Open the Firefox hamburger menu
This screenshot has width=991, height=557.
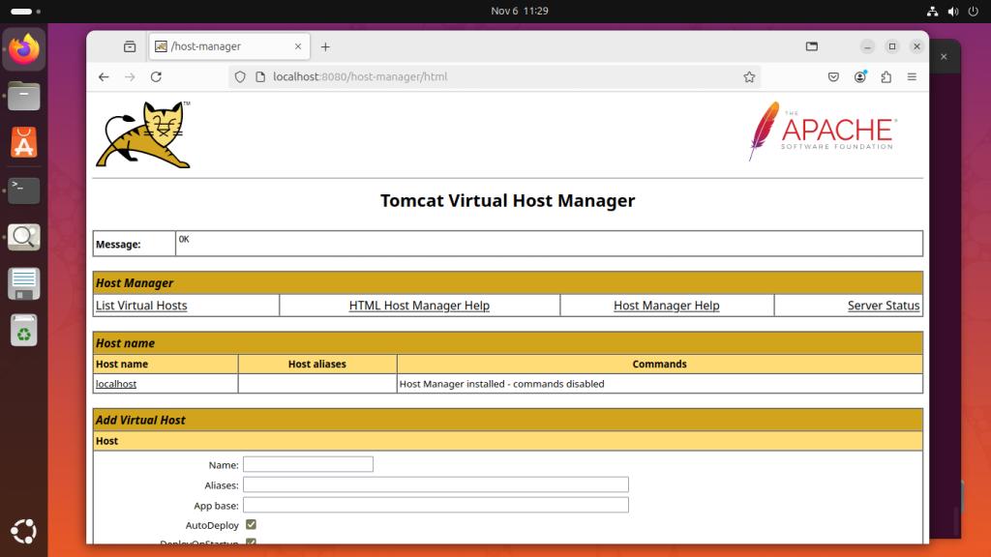coord(911,76)
